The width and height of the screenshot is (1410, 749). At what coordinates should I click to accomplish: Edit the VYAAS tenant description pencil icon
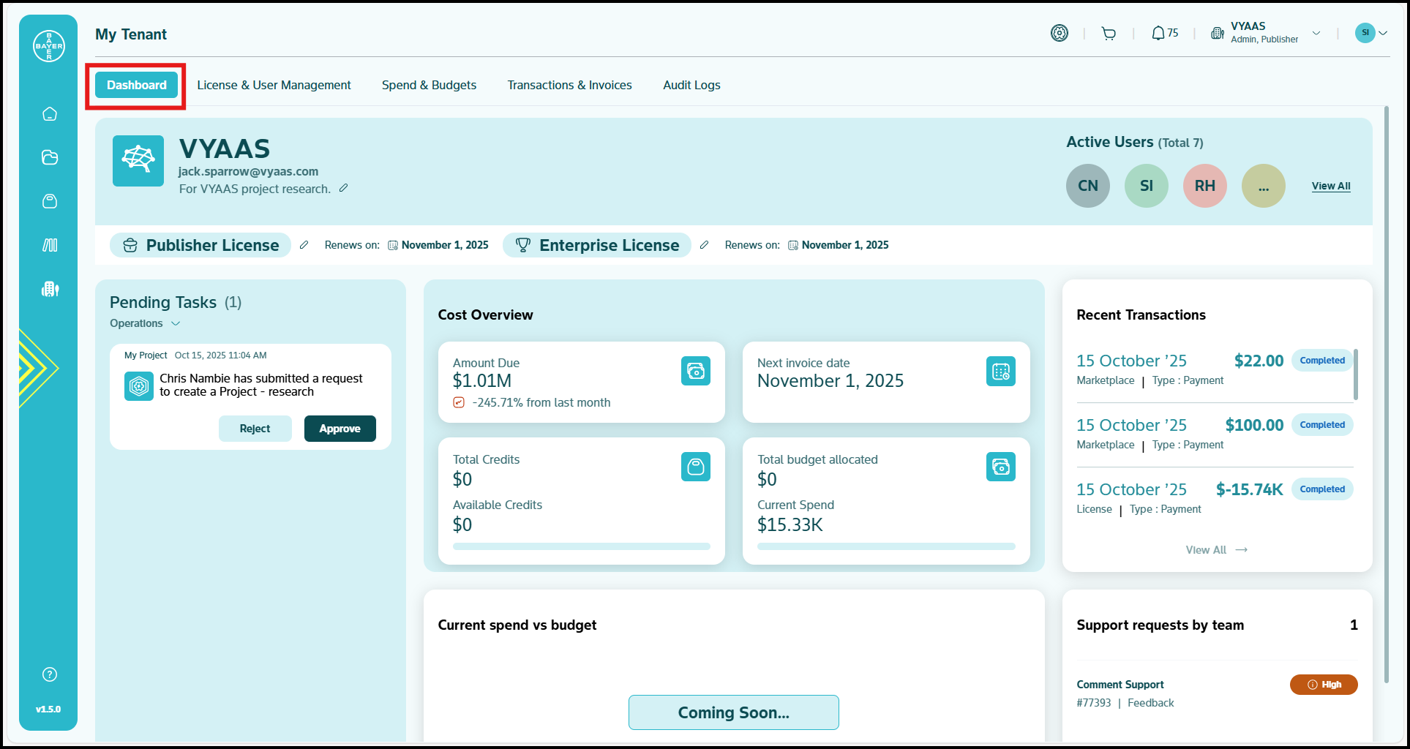coord(343,189)
